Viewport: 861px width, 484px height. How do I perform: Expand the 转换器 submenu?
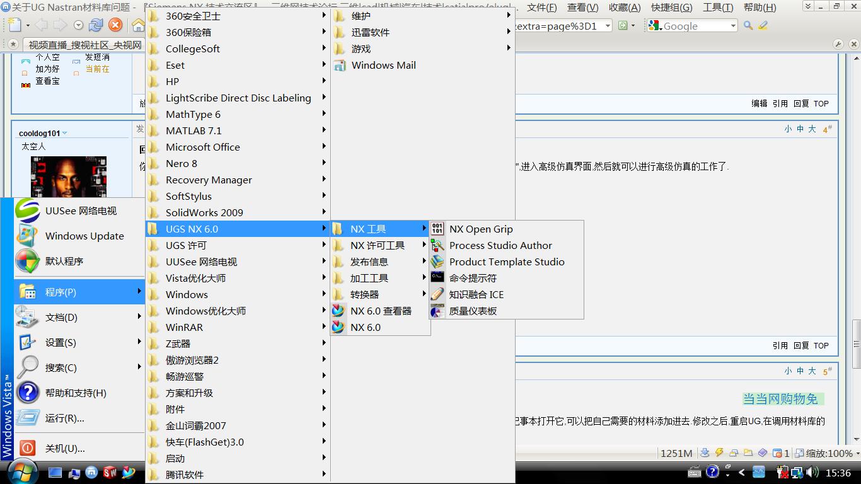click(x=380, y=294)
